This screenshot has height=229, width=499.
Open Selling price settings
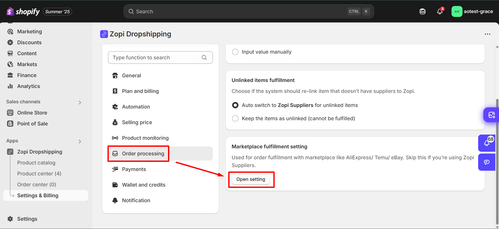[160, 122]
